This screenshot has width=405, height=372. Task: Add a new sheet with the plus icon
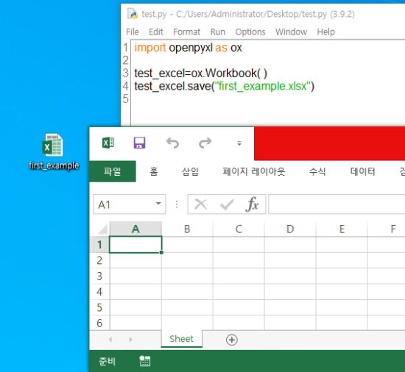[232, 340]
